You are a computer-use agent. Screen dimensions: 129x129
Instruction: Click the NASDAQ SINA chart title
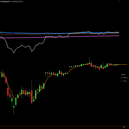tap(11, 2)
